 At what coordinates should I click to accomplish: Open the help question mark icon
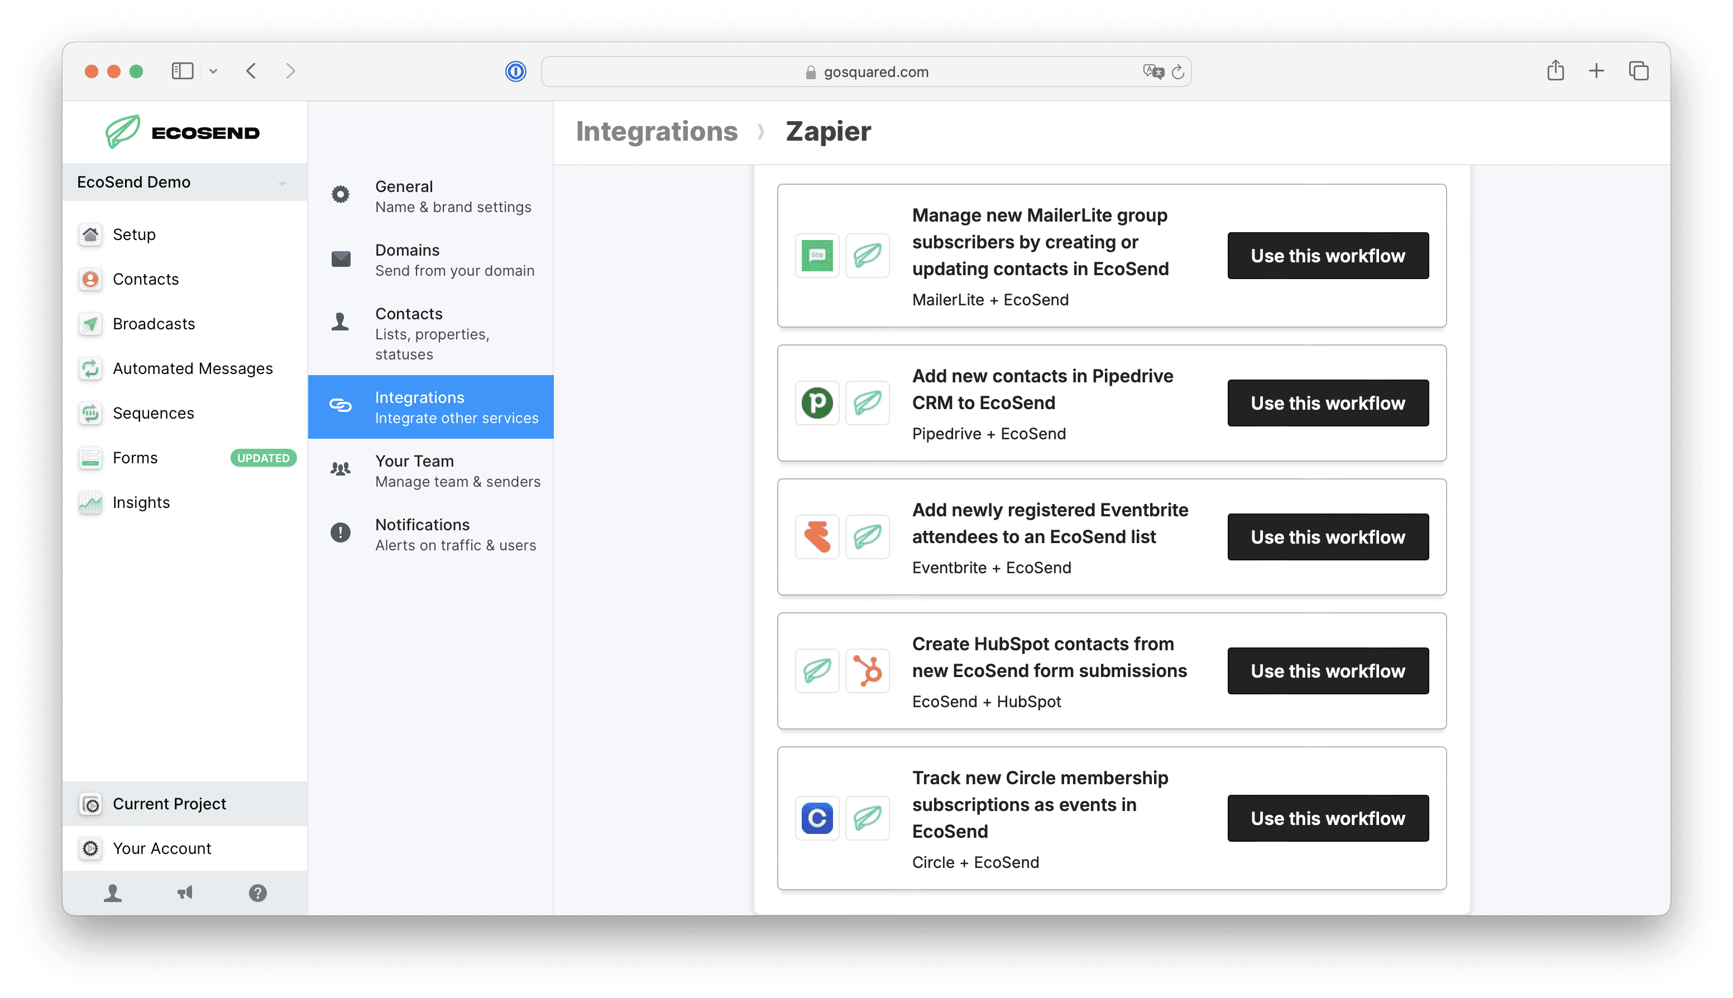[258, 893]
